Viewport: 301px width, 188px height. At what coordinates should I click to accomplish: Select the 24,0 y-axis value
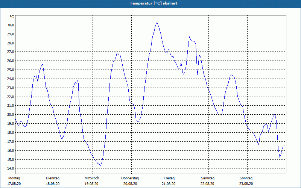11,79
